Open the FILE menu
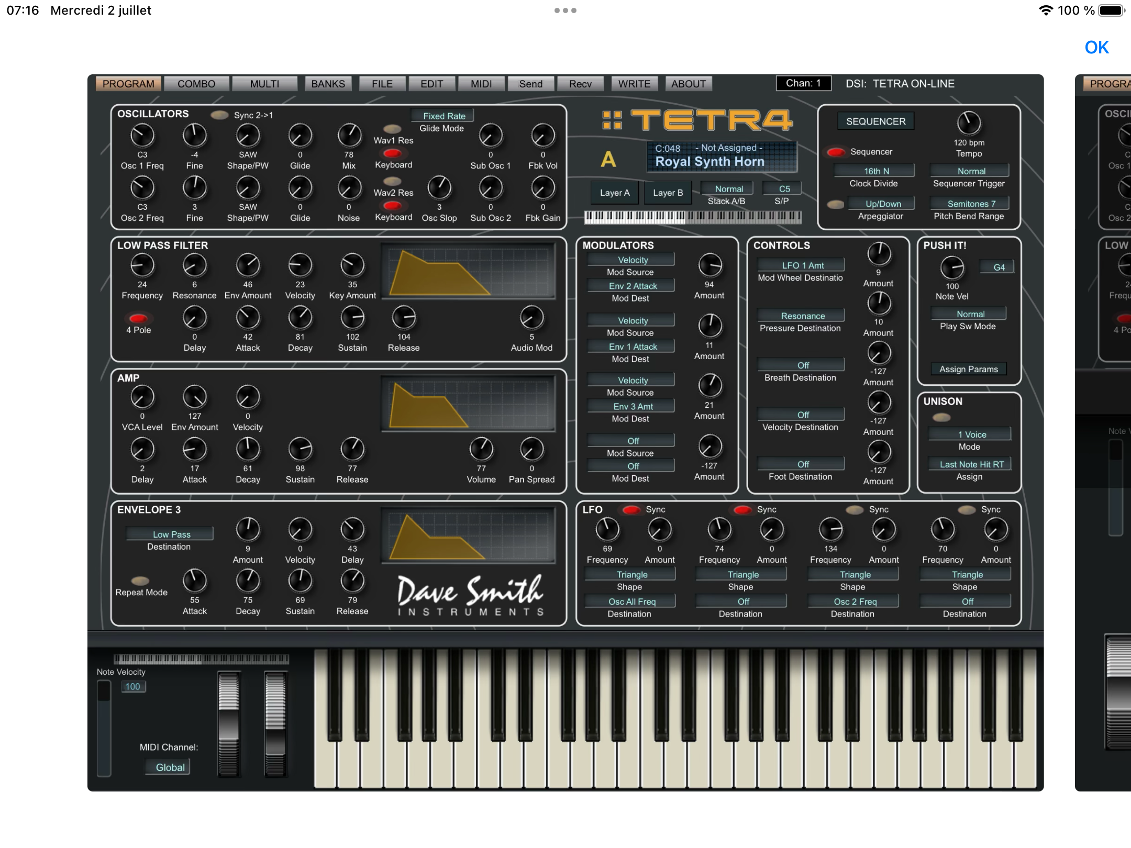The image size is (1131, 848). [382, 84]
